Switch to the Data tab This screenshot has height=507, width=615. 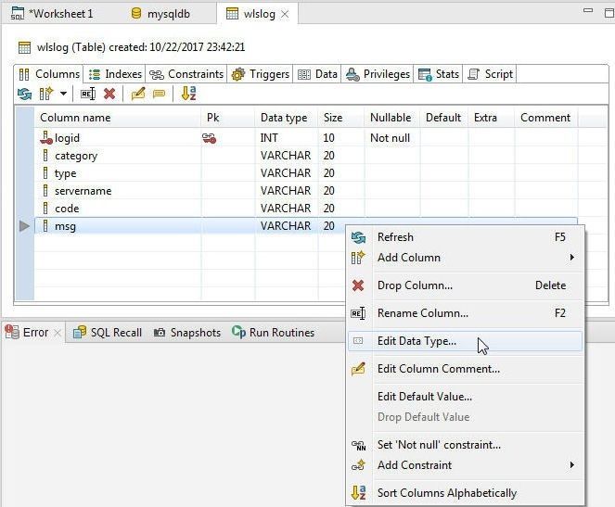tap(317, 74)
